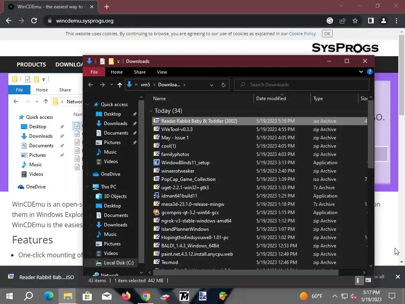Open address bar history dropdown
This screenshot has width=405, height=304.
coord(212,85)
